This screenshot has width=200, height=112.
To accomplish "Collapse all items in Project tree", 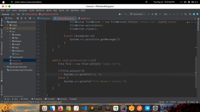I will [x=25, y=18].
